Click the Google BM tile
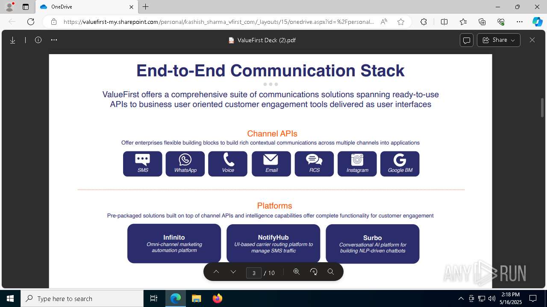Viewport: 547px width, 307px height. pyautogui.click(x=400, y=164)
